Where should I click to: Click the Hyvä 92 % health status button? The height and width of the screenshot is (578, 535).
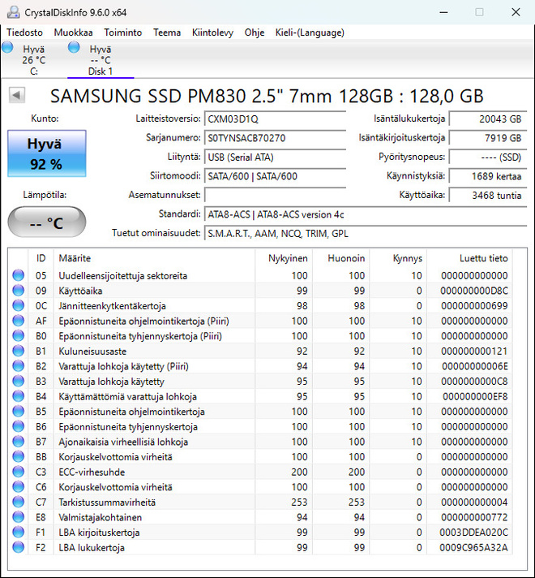tap(47, 153)
